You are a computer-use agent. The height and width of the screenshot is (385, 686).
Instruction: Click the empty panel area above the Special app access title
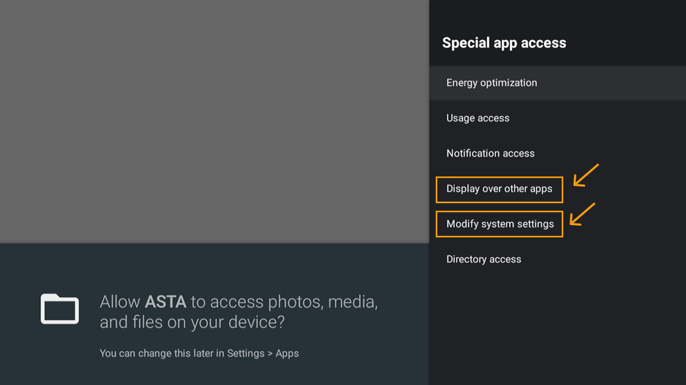[557, 13]
